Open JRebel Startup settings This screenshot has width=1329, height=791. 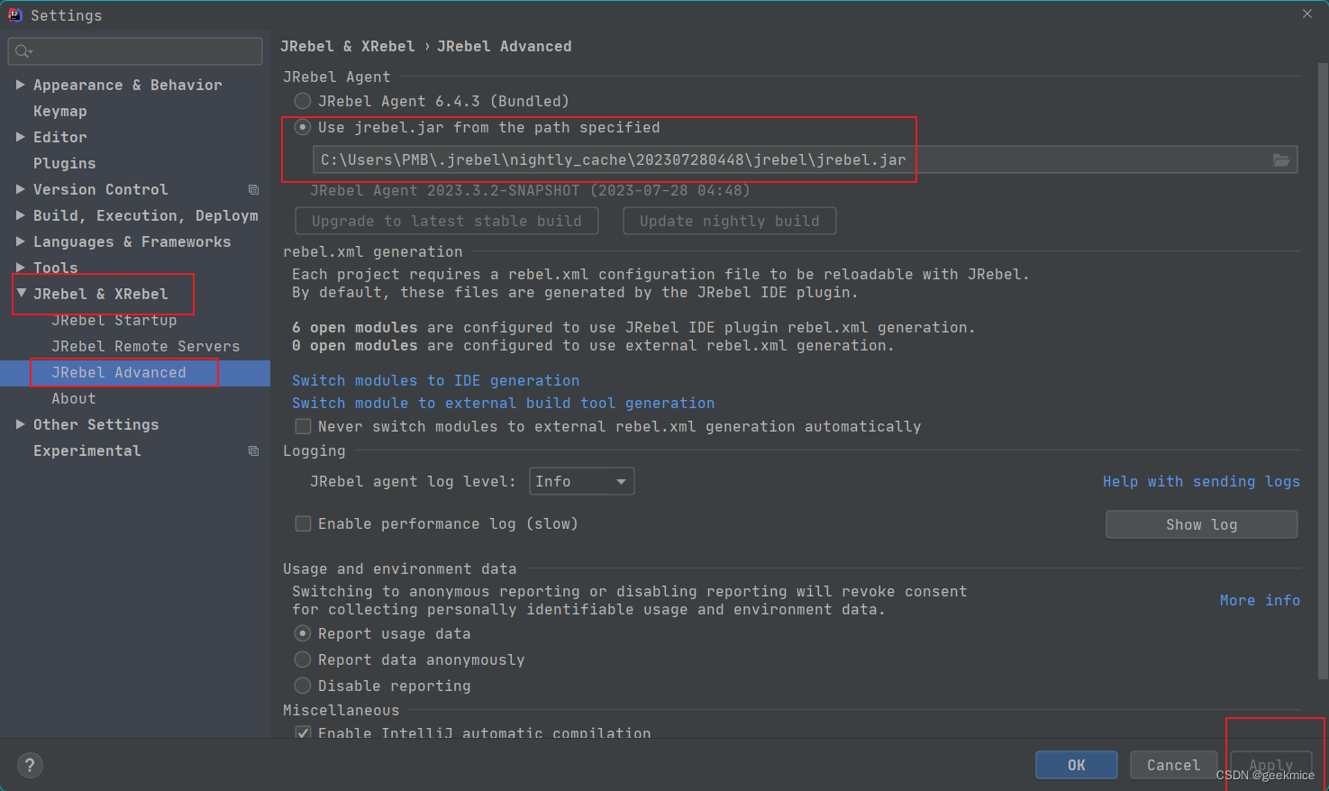click(x=114, y=320)
